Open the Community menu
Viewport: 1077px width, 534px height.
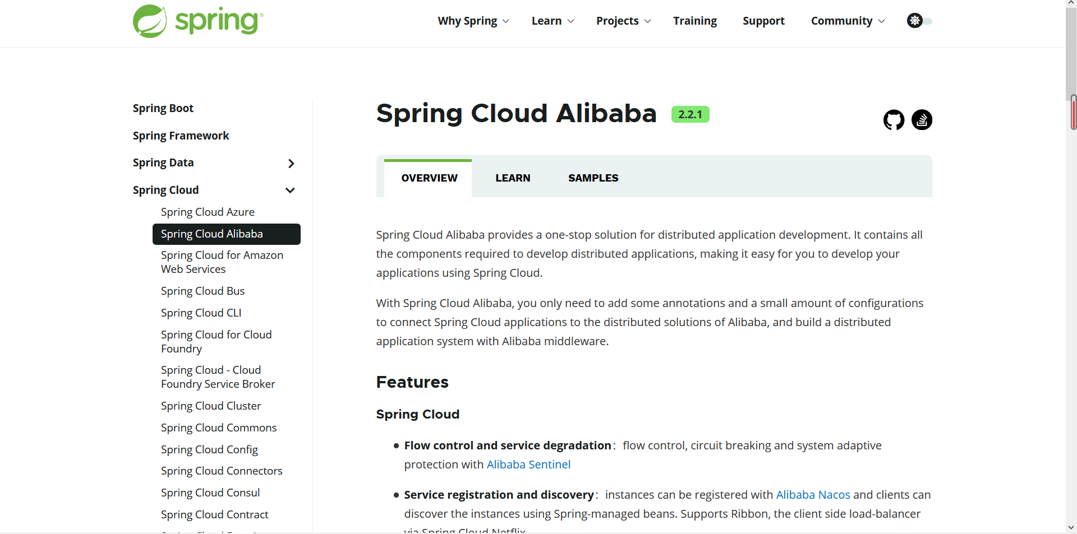click(x=848, y=21)
